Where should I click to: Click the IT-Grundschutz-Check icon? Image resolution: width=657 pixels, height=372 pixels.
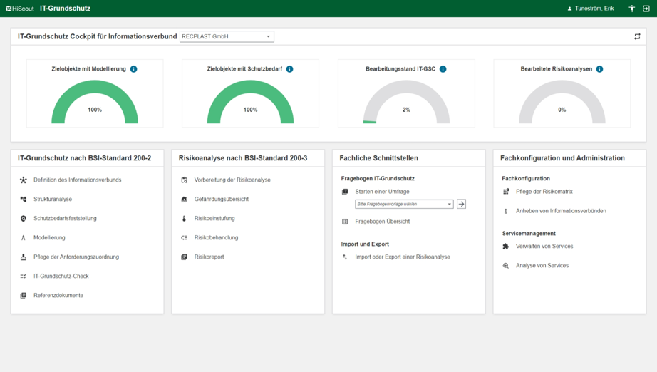pyautogui.click(x=24, y=277)
